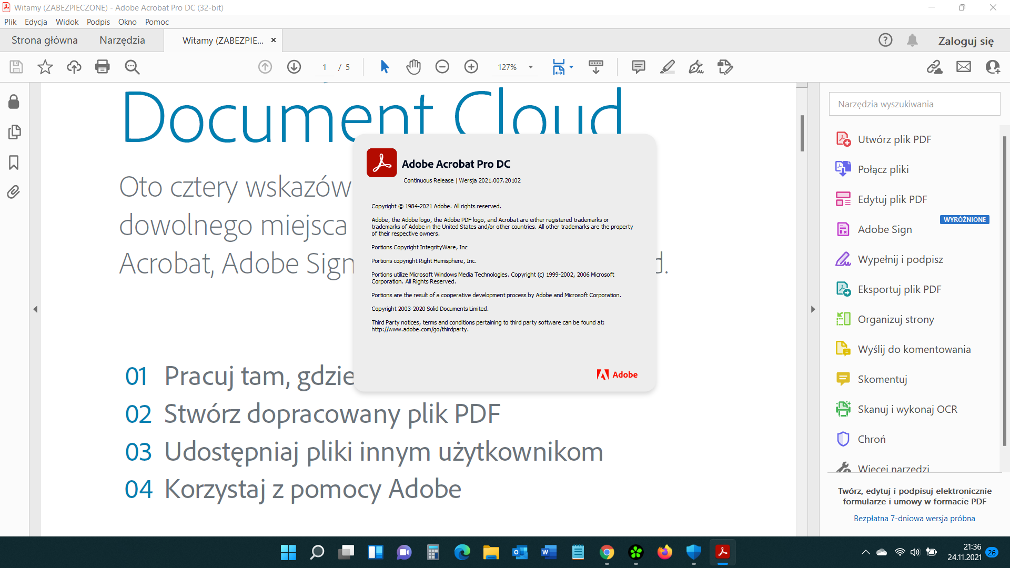Send file by email envelope icon
The height and width of the screenshot is (568, 1010).
point(964,67)
